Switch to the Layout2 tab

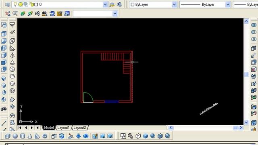point(80,128)
